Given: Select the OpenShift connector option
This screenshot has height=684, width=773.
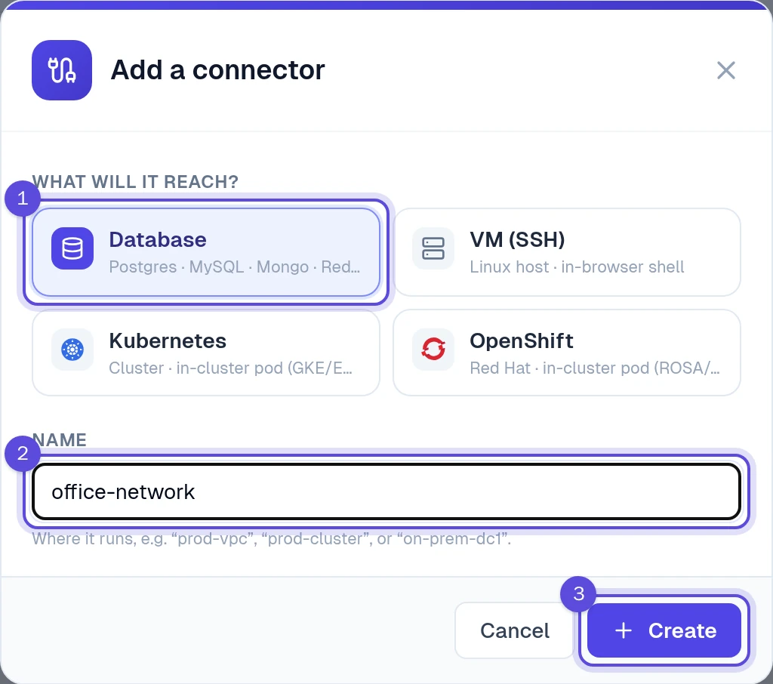Looking at the screenshot, I should click(x=567, y=353).
